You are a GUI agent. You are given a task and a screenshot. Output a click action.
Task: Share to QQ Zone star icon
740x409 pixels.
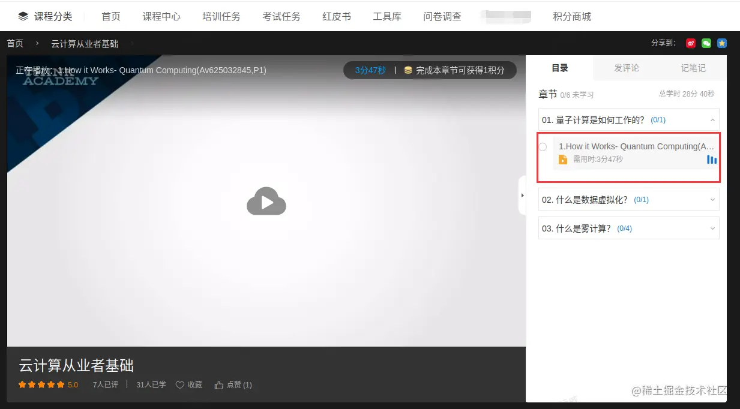722,43
